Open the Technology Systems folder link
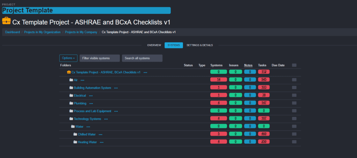 [x=88, y=119]
